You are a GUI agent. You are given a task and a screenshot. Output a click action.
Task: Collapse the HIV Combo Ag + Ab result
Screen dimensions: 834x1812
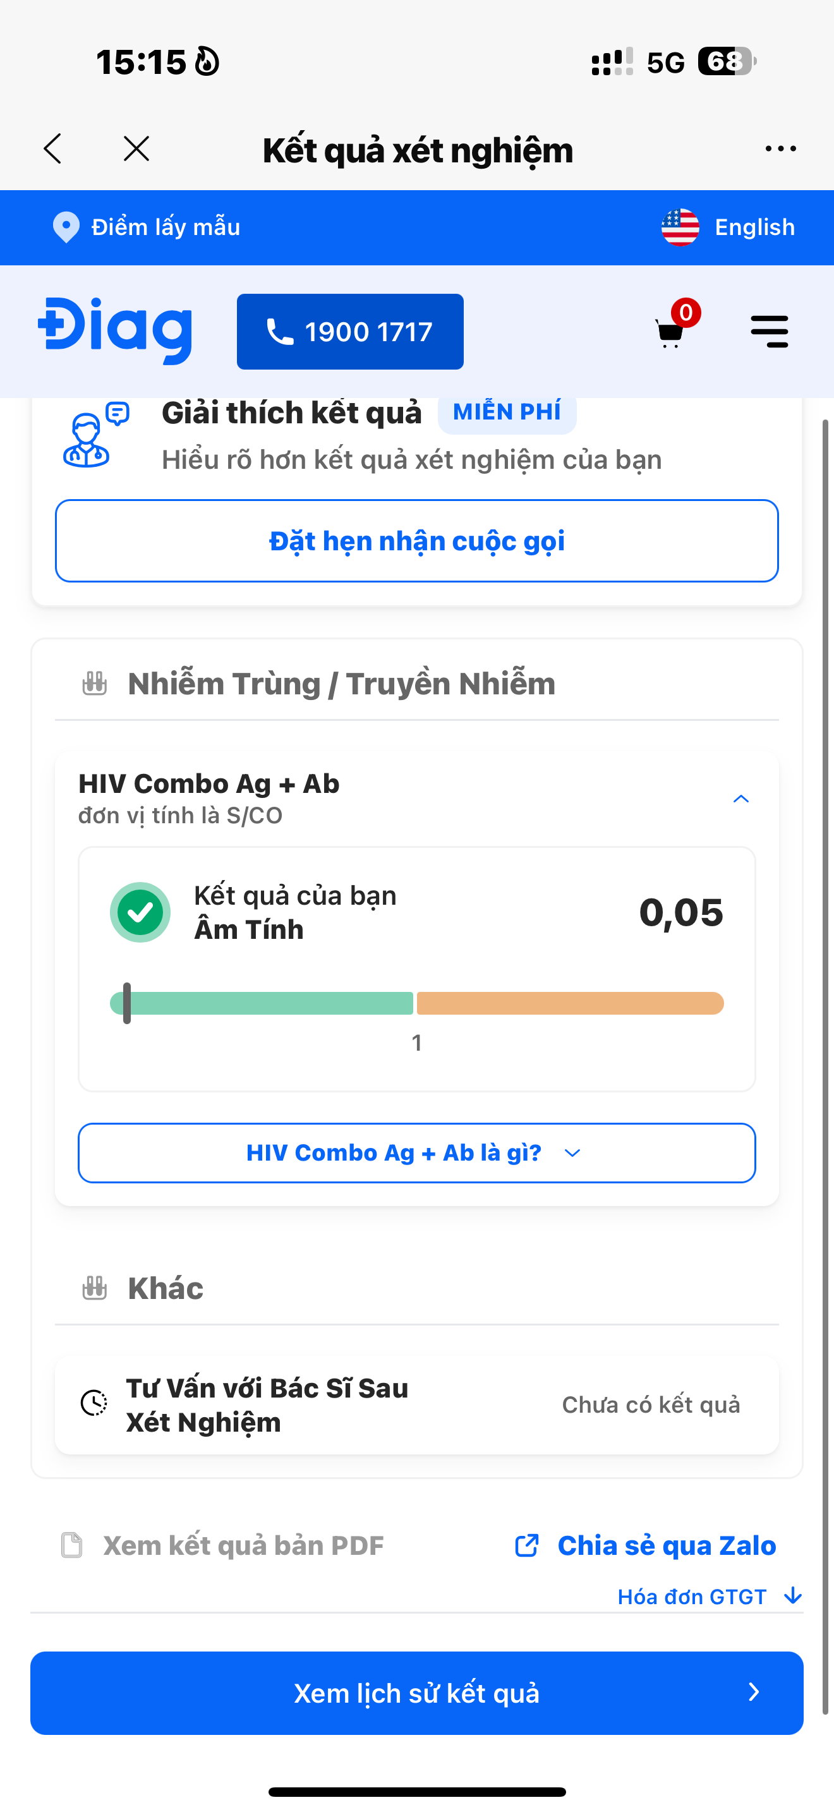coord(740,799)
